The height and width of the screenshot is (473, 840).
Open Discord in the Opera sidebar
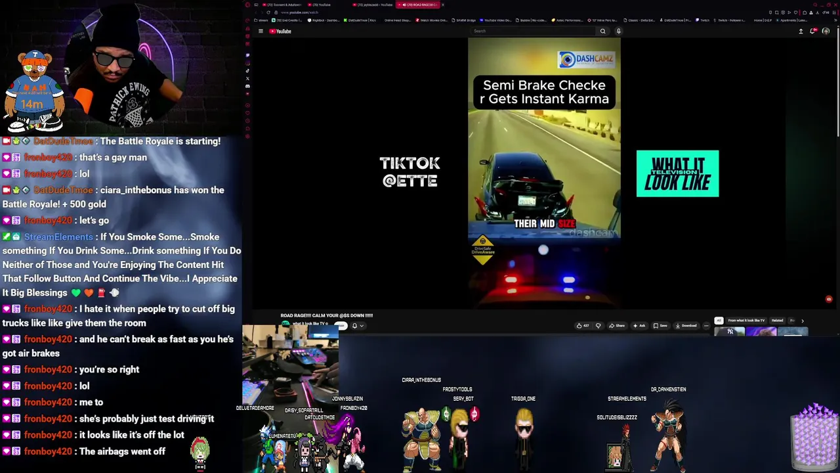tap(247, 86)
